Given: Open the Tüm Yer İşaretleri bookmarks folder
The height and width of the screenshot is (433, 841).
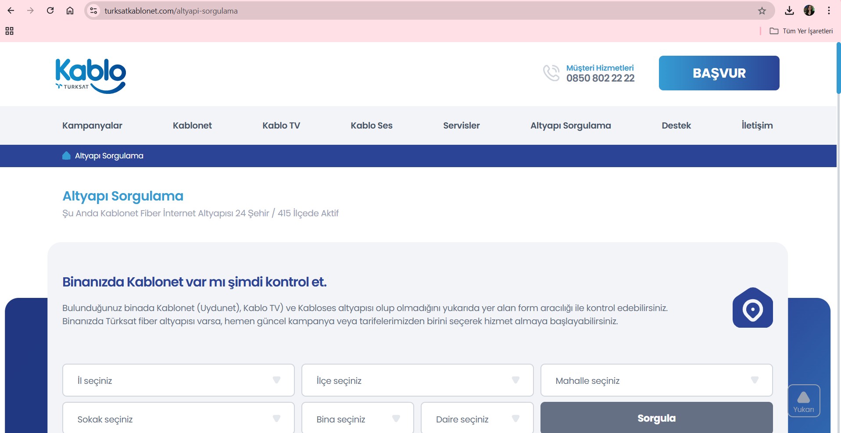Looking at the screenshot, I should (801, 31).
